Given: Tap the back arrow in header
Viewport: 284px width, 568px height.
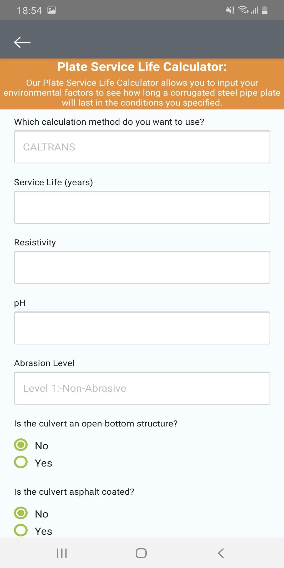Looking at the screenshot, I should pos(22,42).
